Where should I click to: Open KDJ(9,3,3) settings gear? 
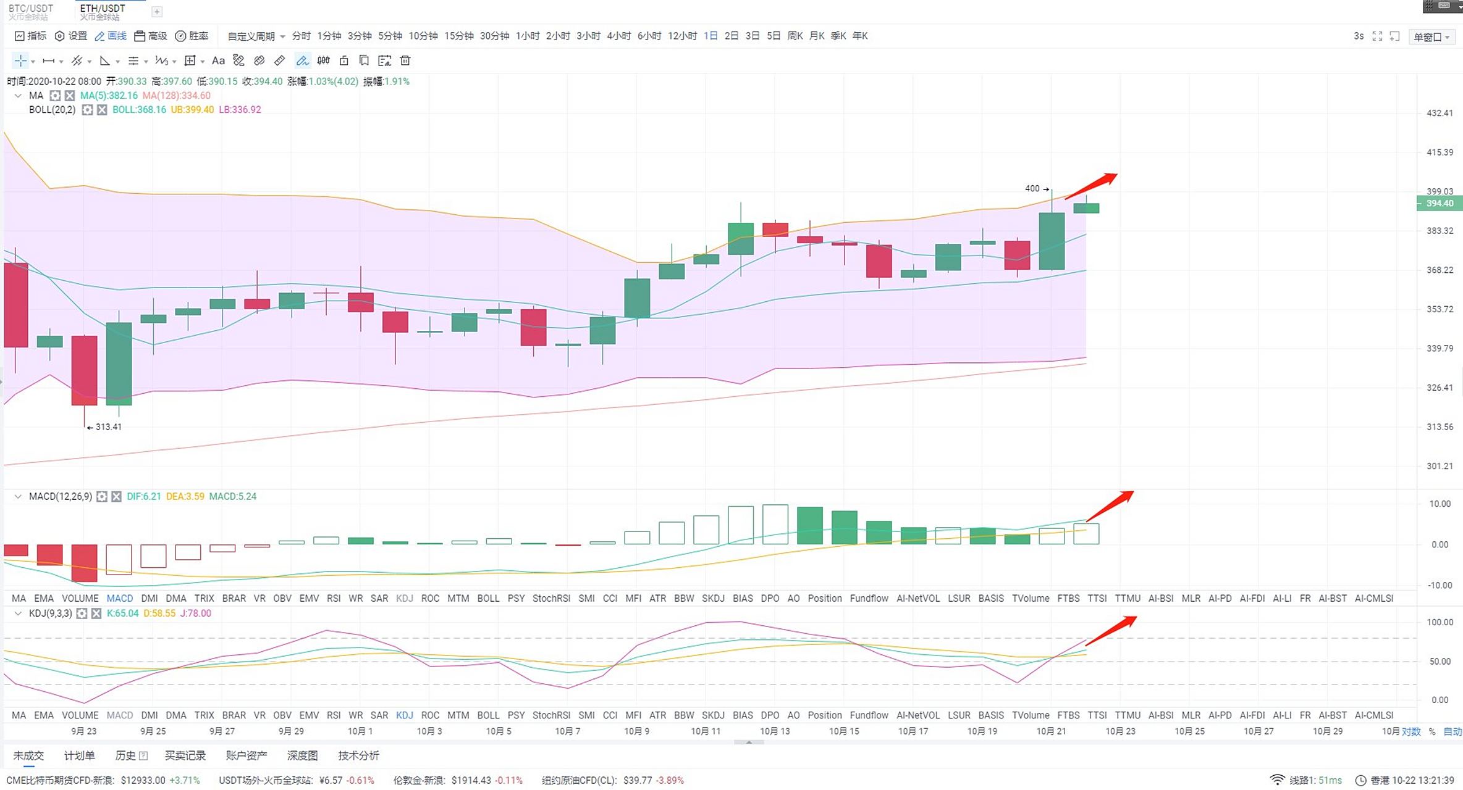[x=82, y=613]
